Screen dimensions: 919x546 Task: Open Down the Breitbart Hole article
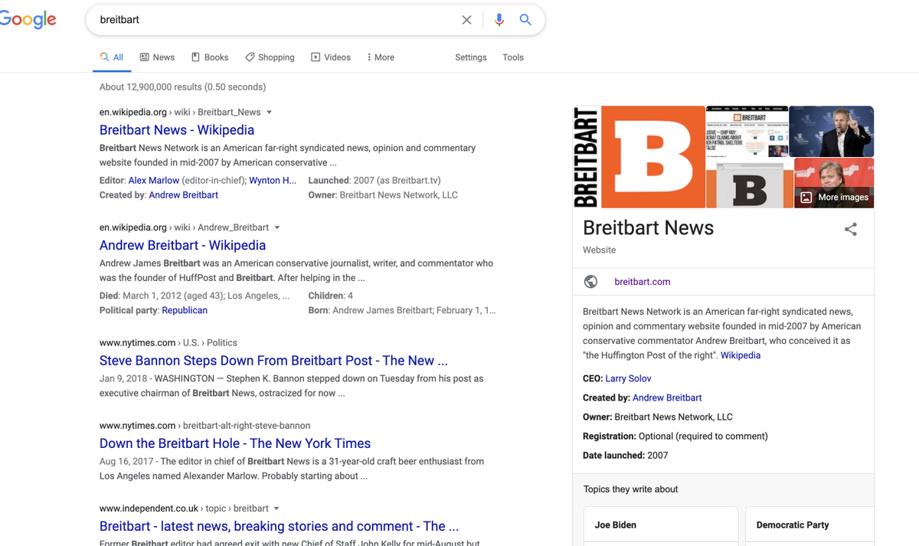(x=235, y=443)
